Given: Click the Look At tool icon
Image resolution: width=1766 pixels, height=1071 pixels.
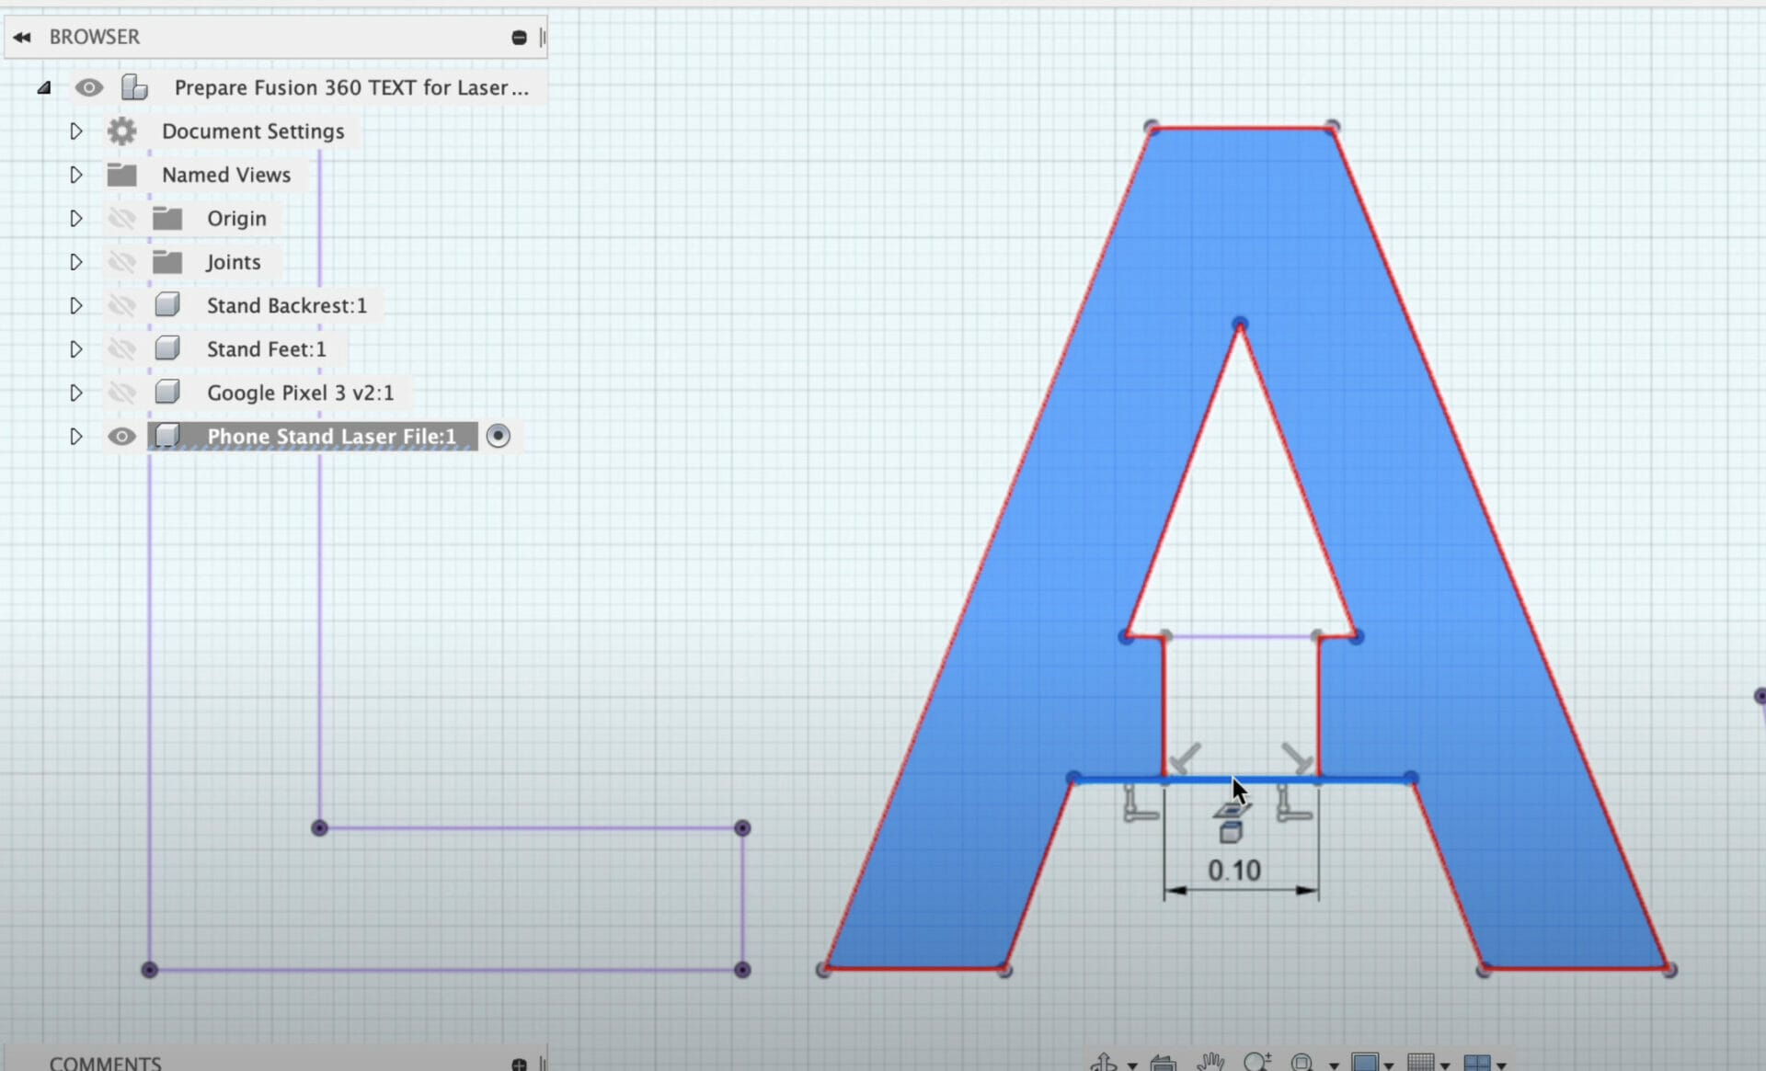Looking at the screenshot, I should coord(1162,1062).
